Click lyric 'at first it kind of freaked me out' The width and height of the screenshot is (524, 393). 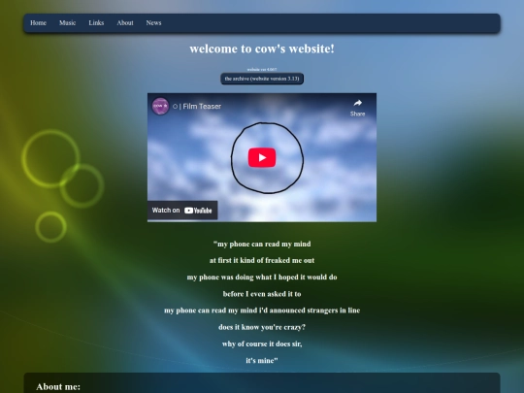click(x=262, y=260)
